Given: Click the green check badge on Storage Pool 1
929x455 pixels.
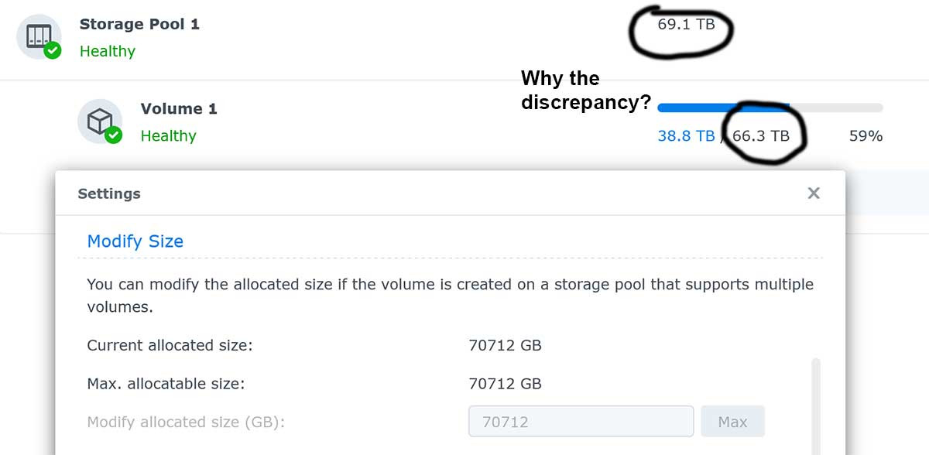Looking at the screenshot, I should pos(53,51).
